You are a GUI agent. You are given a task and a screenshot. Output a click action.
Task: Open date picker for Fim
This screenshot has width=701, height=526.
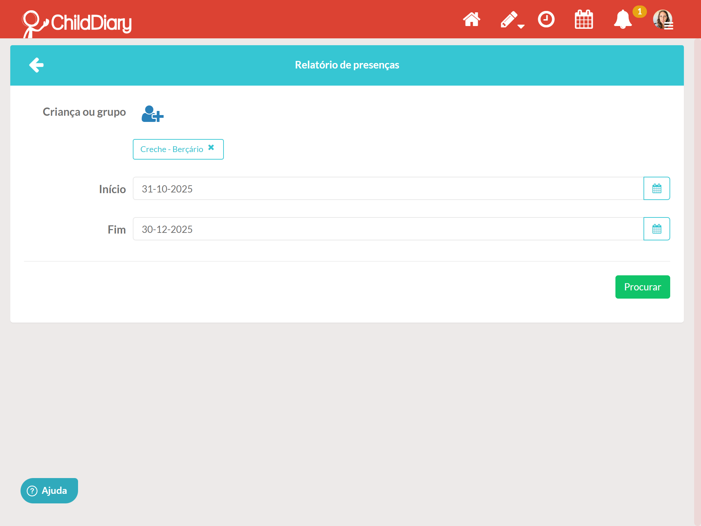click(657, 229)
